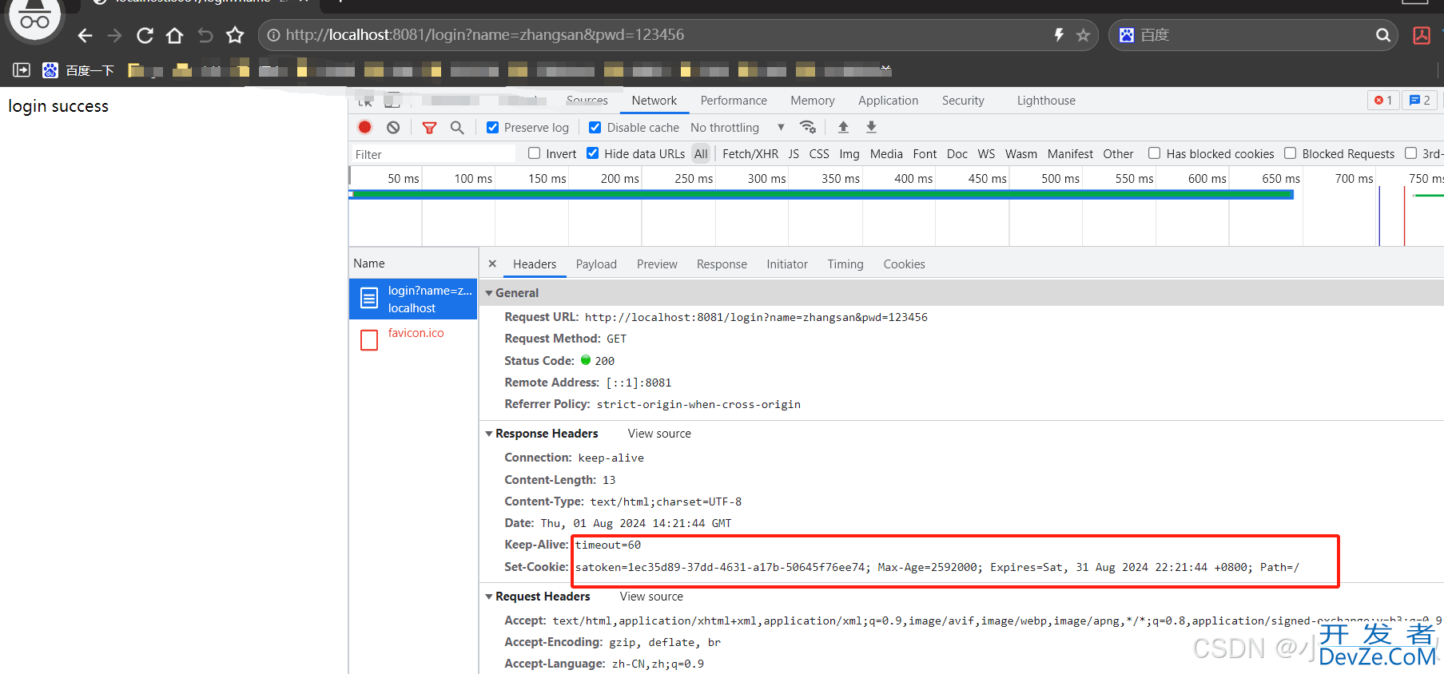Toggle the Disable cache checkbox
This screenshot has height=674, width=1444.
click(595, 127)
